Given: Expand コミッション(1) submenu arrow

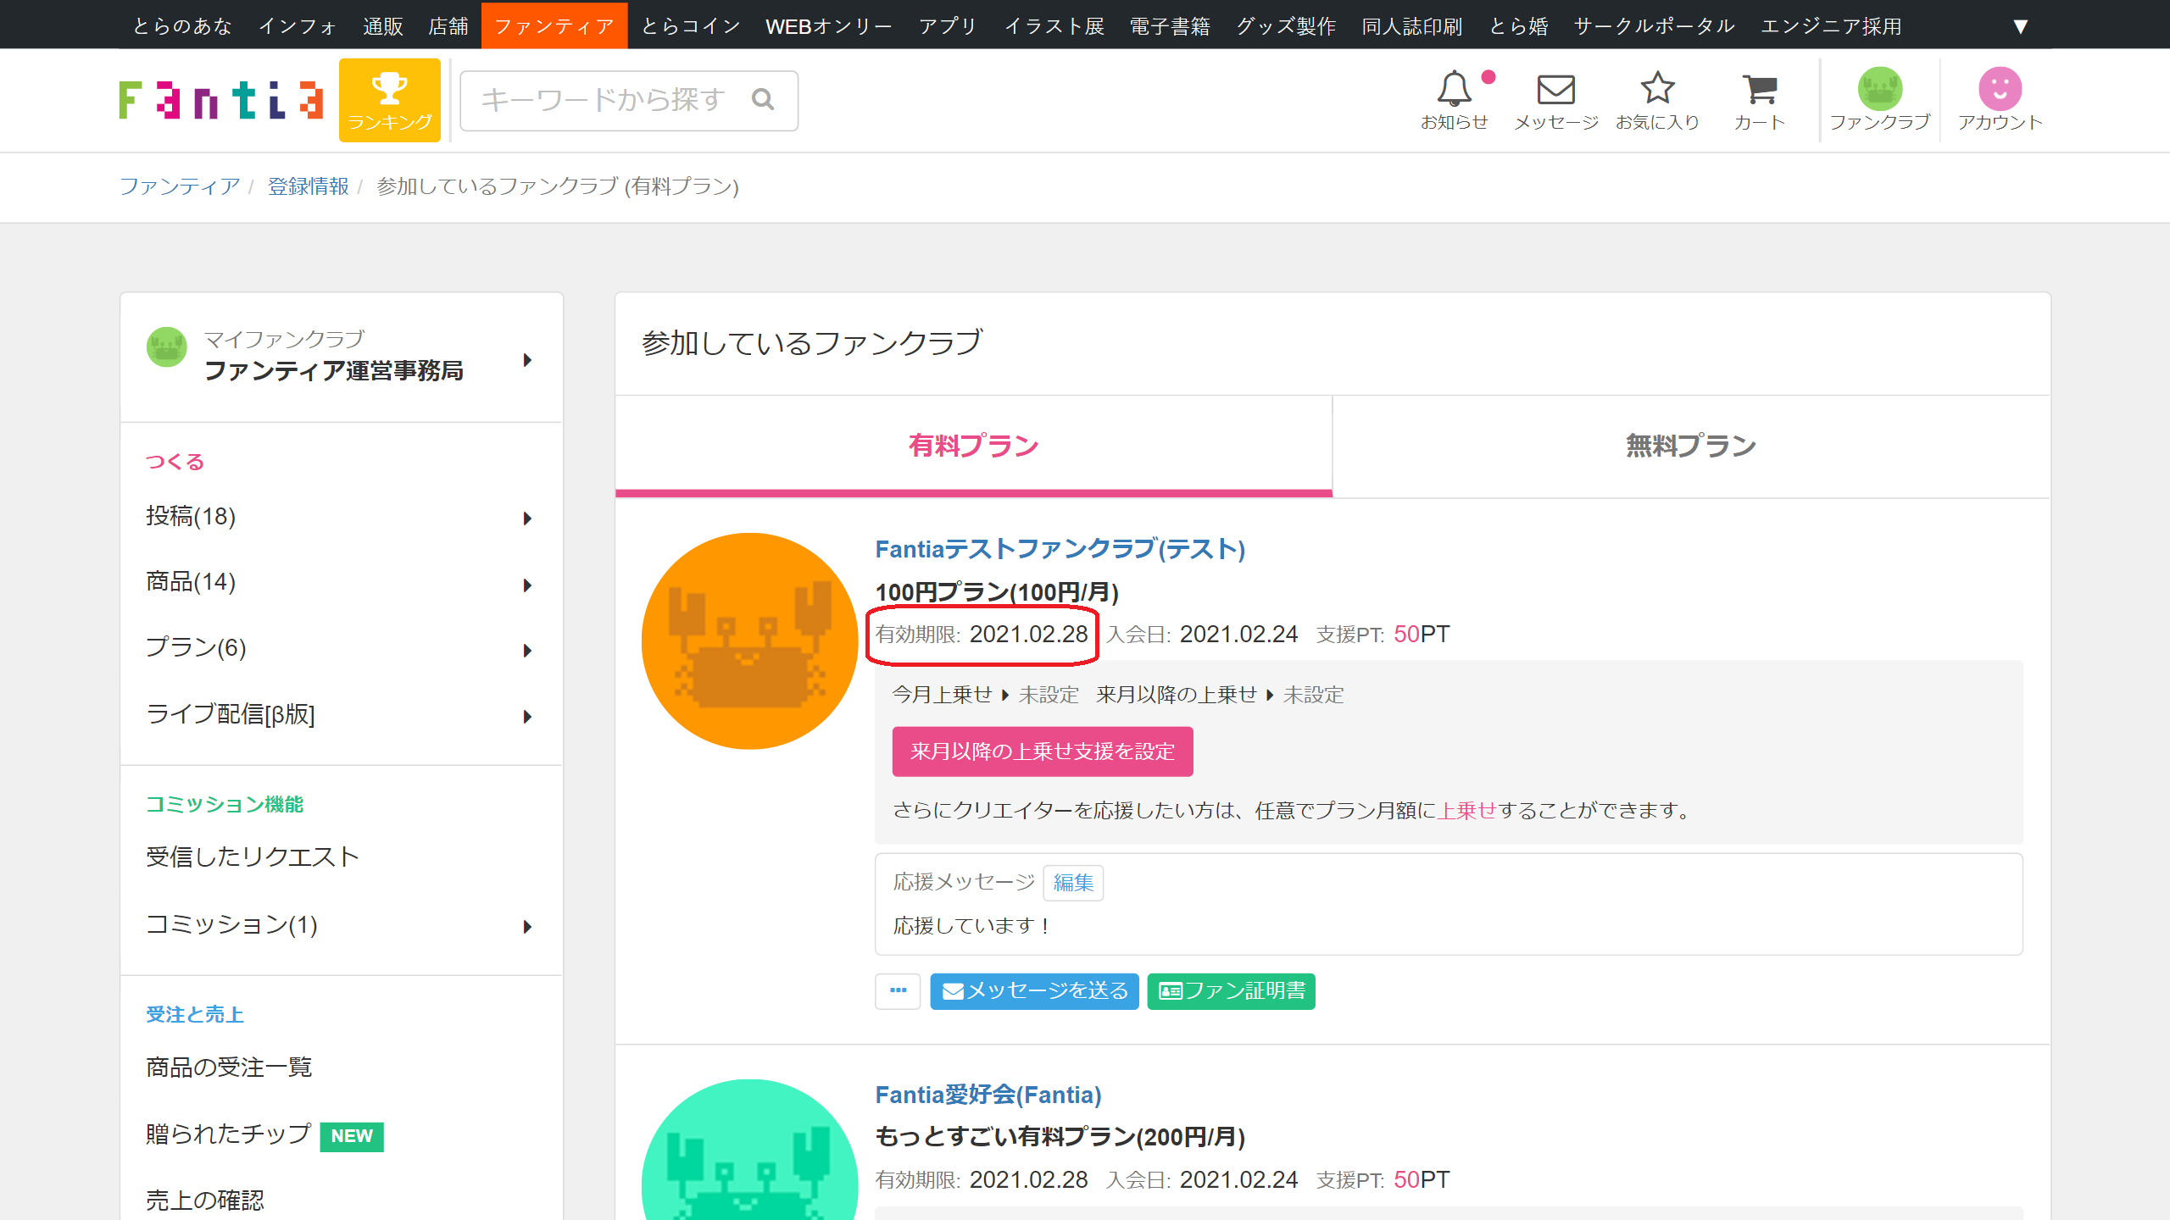Looking at the screenshot, I should click(x=527, y=927).
